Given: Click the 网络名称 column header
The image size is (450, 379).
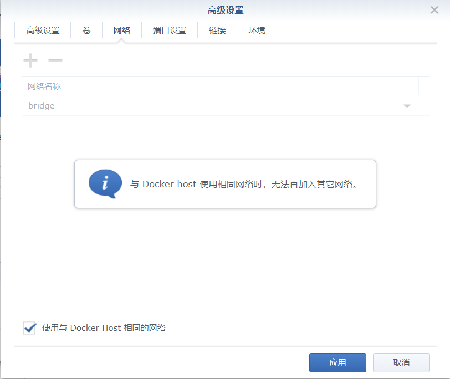Looking at the screenshot, I should tap(220, 86).
